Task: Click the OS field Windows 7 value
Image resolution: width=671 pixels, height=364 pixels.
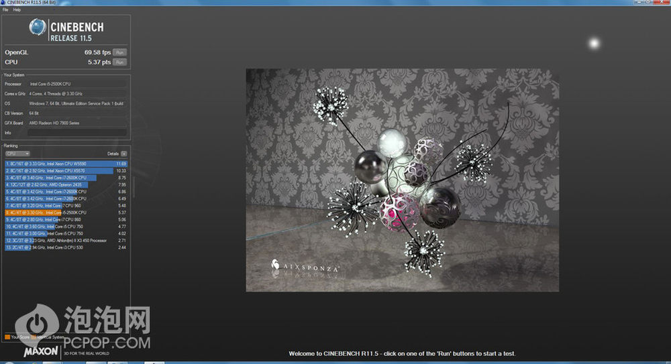Action: click(x=77, y=103)
